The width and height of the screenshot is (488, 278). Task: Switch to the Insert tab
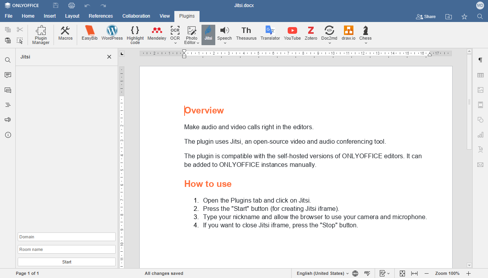tap(50, 16)
